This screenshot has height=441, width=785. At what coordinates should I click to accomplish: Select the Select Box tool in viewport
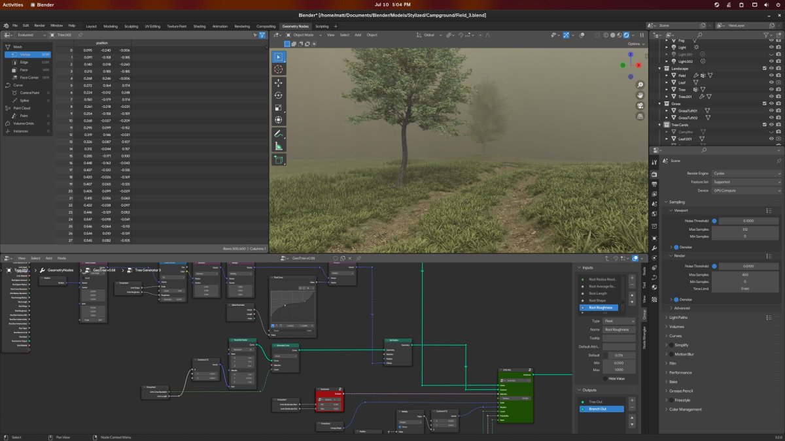(278, 57)
